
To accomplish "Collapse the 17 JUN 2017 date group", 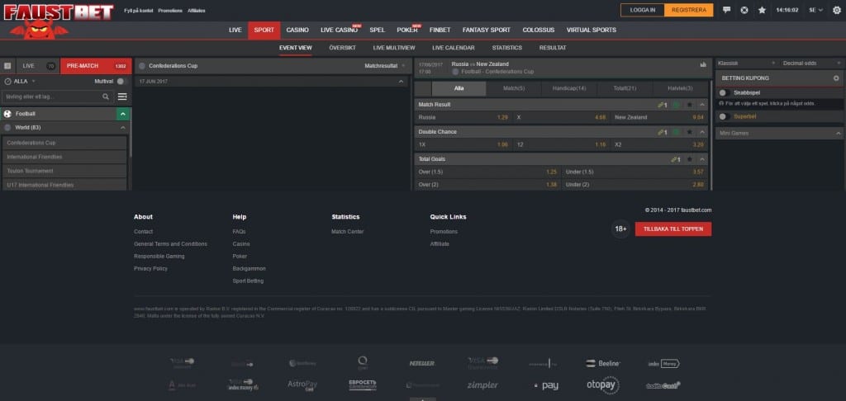I will click(401, 82).
